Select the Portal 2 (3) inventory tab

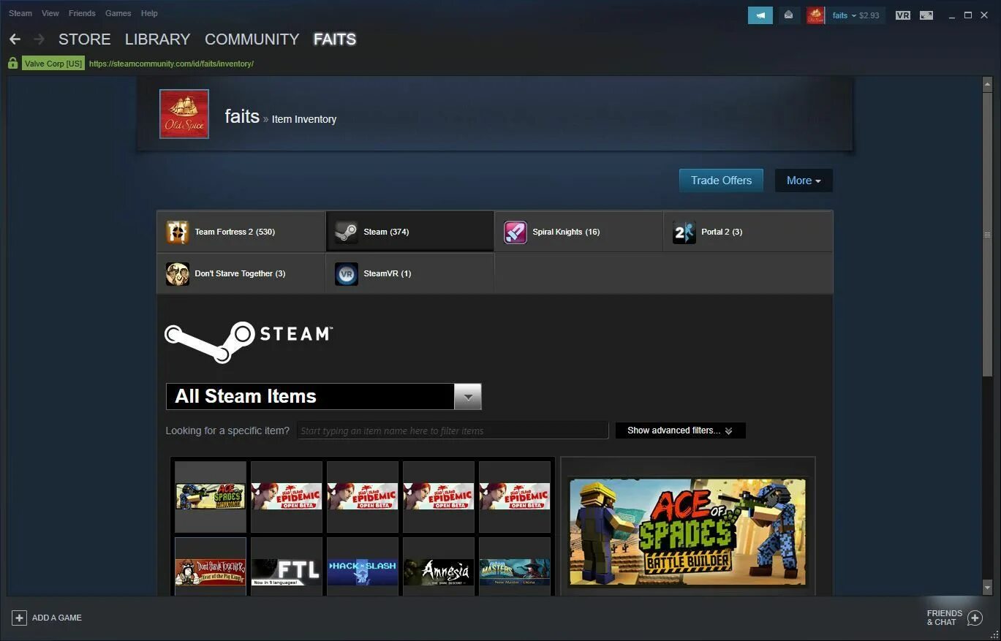[748, 232]
